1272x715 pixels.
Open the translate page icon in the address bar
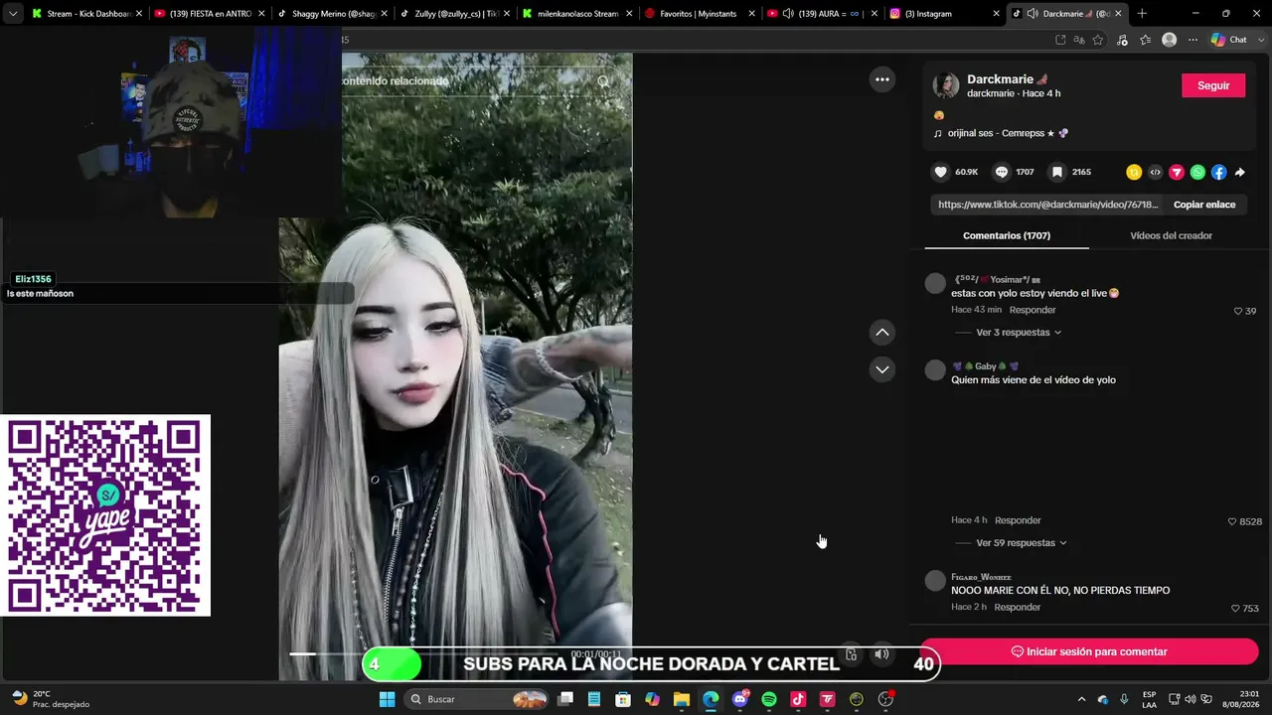1079,40
